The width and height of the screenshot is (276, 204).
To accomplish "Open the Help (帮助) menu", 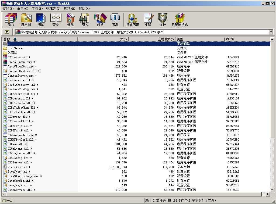I will point(84,8).
